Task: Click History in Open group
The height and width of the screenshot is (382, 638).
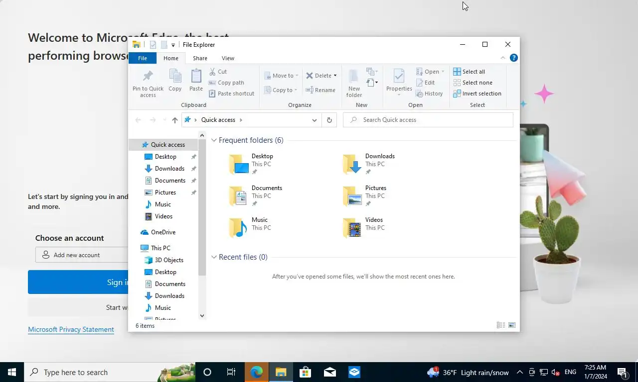Action: 429,94
